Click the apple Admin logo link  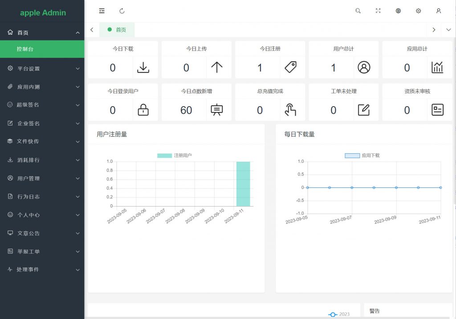click(43, 13)
